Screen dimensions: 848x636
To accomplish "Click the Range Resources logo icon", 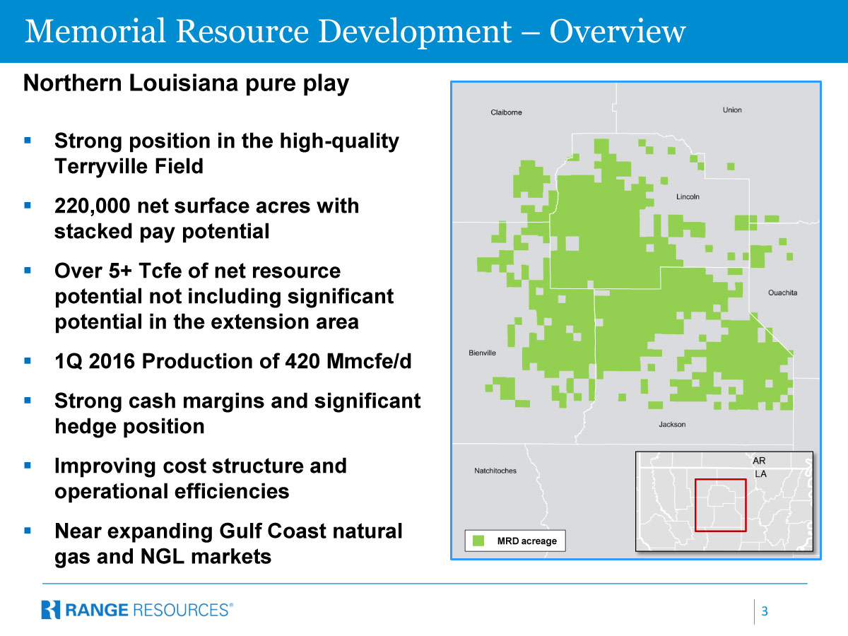I will pos(52,609).
